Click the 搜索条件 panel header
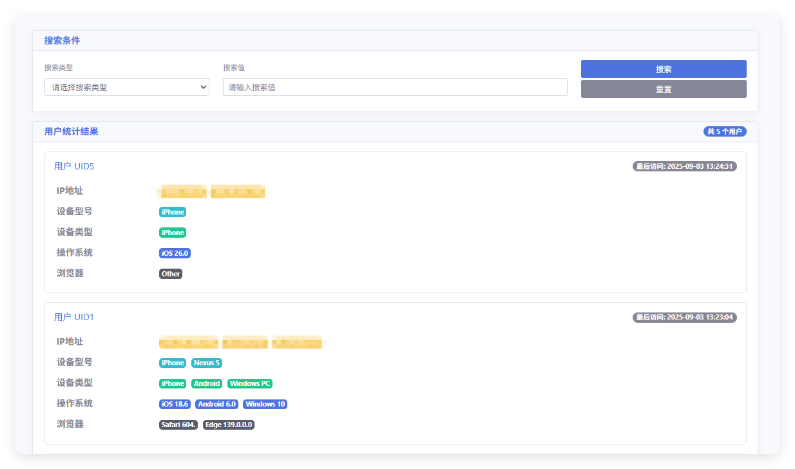 (x=395, y=41)
